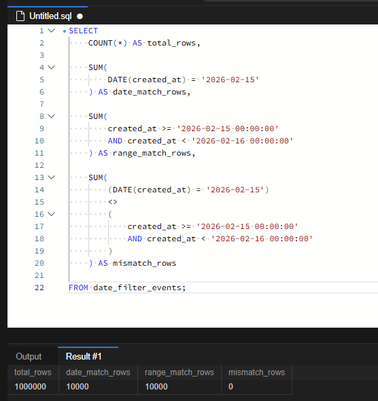Click the mismatch_rows column header
Viewport: 378px width, 401px height.
tap(256, 372)
